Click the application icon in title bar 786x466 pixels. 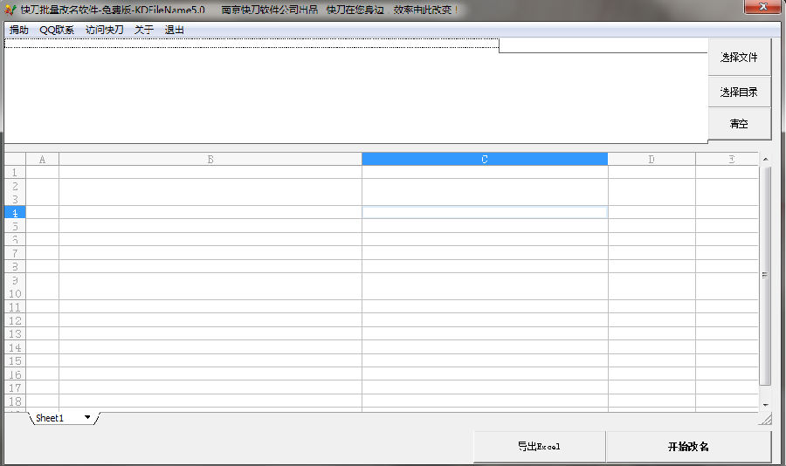click(10, 10)
